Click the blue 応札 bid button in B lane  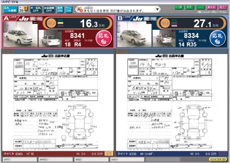click(x=217, y=38)
